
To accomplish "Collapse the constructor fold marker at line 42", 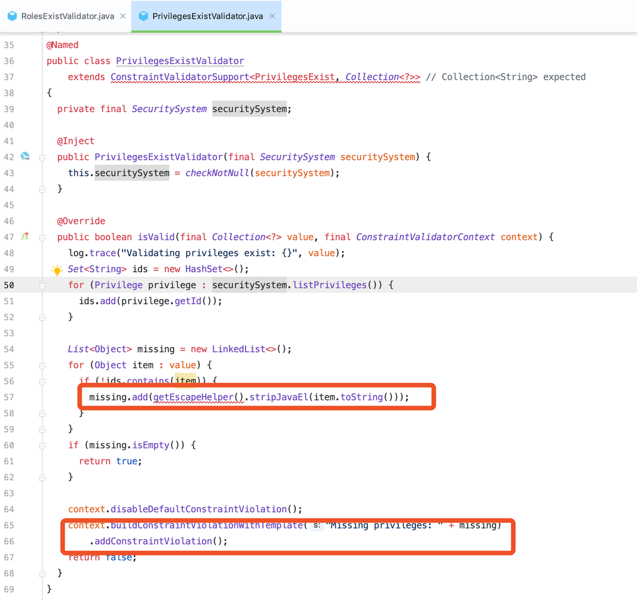I will [x=42, y=157].
